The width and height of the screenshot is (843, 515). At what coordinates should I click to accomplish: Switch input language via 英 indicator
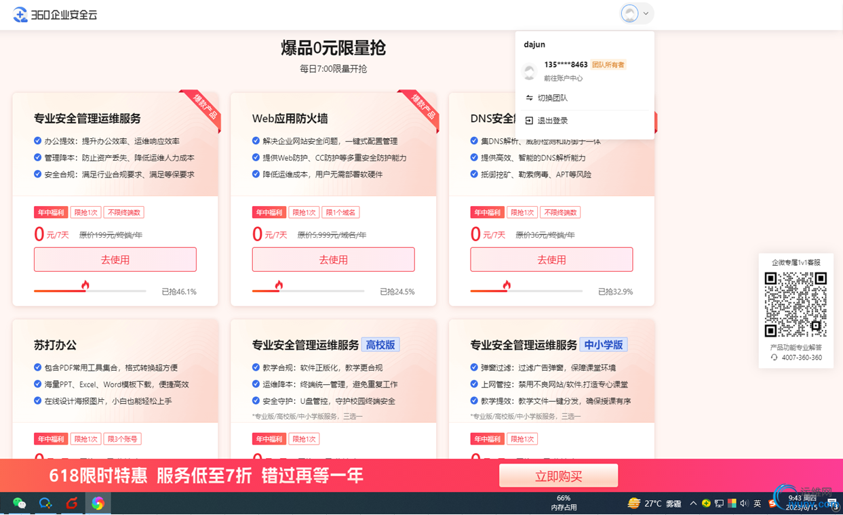point(758,503)
